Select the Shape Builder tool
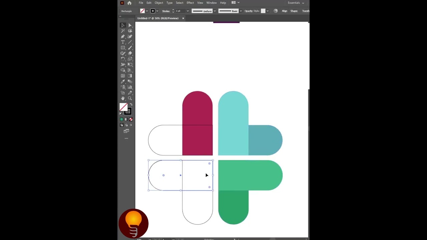Viewport: 427px width, 240px height. [123, 70]
